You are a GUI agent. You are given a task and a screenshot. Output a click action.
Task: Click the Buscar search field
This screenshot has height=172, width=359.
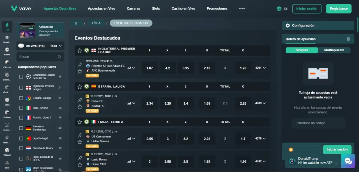[x=40, y=57]
